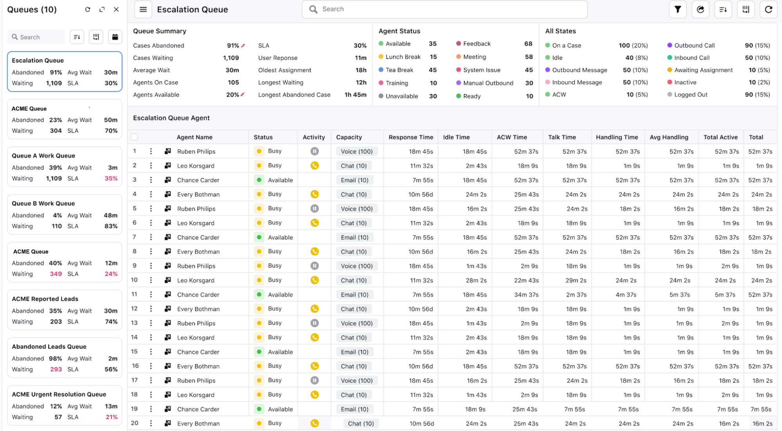
Task: Tick the select-all checkbox in table header
Action: pyautogui.click(x=135, y=137)
